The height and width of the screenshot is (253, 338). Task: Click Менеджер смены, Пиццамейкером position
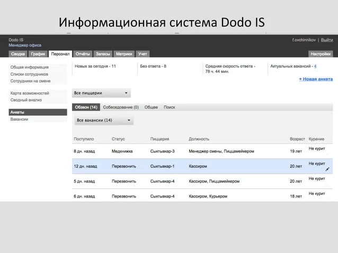(221, 151)
